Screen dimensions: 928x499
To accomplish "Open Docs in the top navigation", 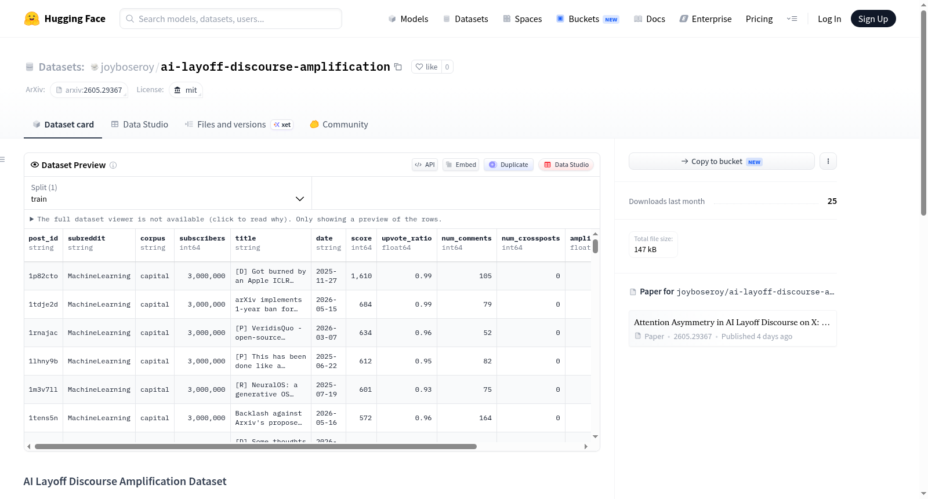I will click(649, 19).
